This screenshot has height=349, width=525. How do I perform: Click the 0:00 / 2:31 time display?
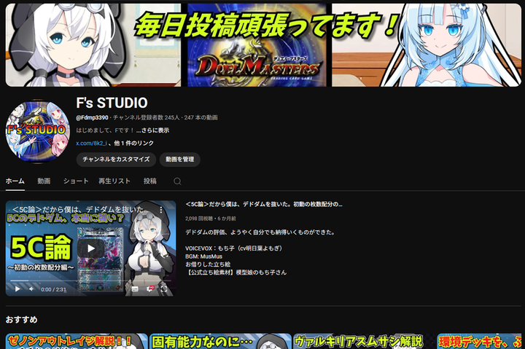53,289
